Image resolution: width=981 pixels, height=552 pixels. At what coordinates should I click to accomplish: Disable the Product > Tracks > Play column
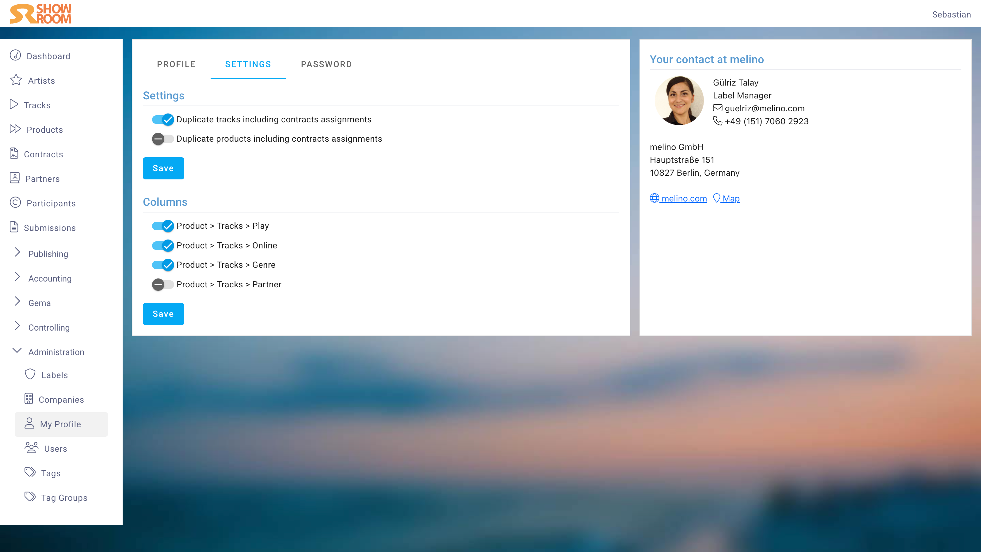click(x=162, y=226)
